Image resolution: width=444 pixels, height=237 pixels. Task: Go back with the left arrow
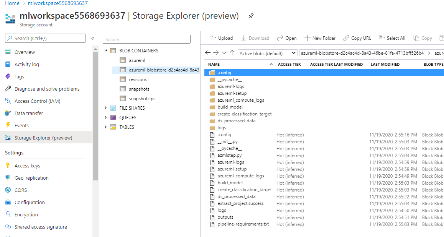coord(207,53)
